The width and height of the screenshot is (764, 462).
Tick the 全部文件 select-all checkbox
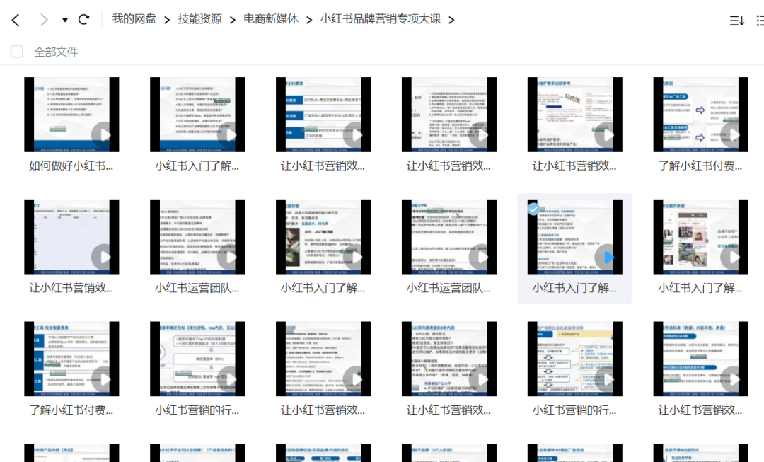(16, 52)
